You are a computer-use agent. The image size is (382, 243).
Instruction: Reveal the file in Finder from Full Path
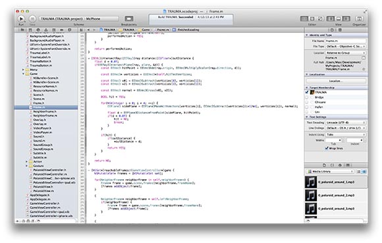pos(364,69)
